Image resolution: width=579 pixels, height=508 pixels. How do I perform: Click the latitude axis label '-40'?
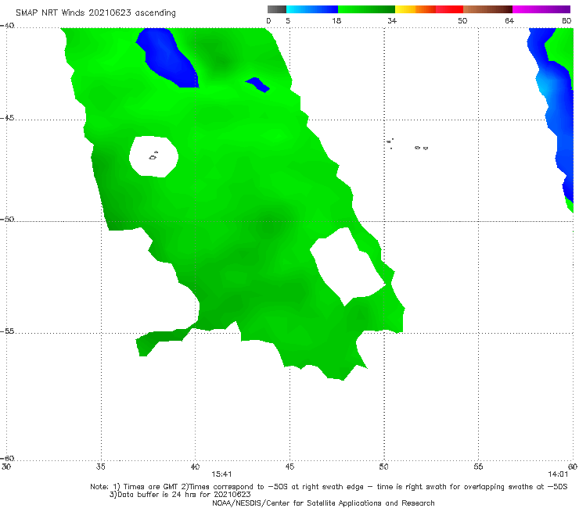pyautogui.click(x=7, y=26)
